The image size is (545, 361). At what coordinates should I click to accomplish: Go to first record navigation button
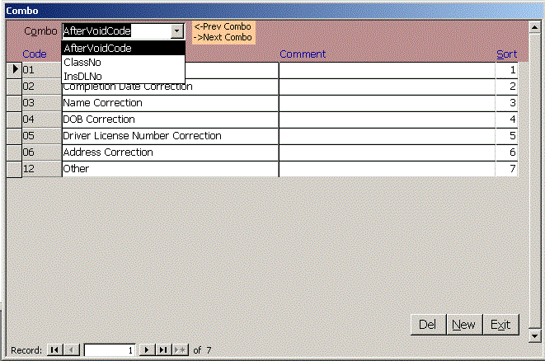pyautogui.click(x=54, y=350)
